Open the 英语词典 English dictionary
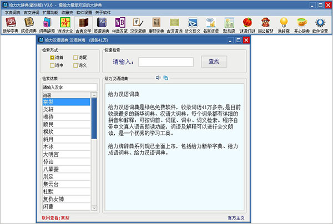This screenshot has height=224, width=333. coord(102,26)
